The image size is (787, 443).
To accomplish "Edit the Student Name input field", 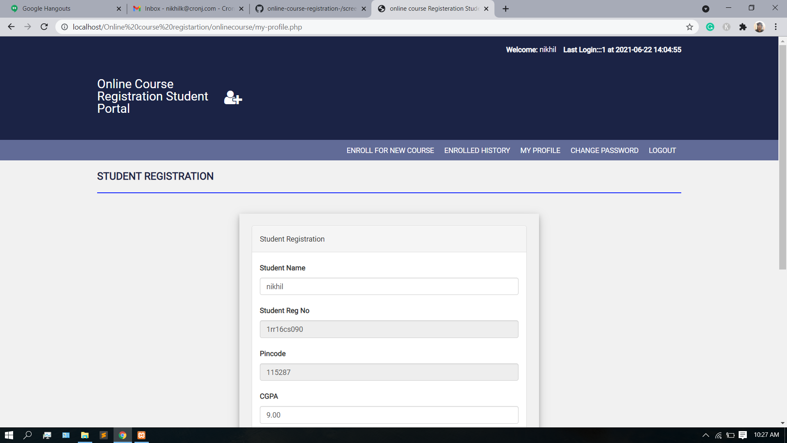I will (389, 286).
